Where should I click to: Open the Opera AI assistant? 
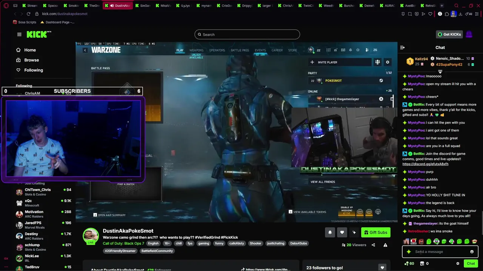tap(469, 14)
